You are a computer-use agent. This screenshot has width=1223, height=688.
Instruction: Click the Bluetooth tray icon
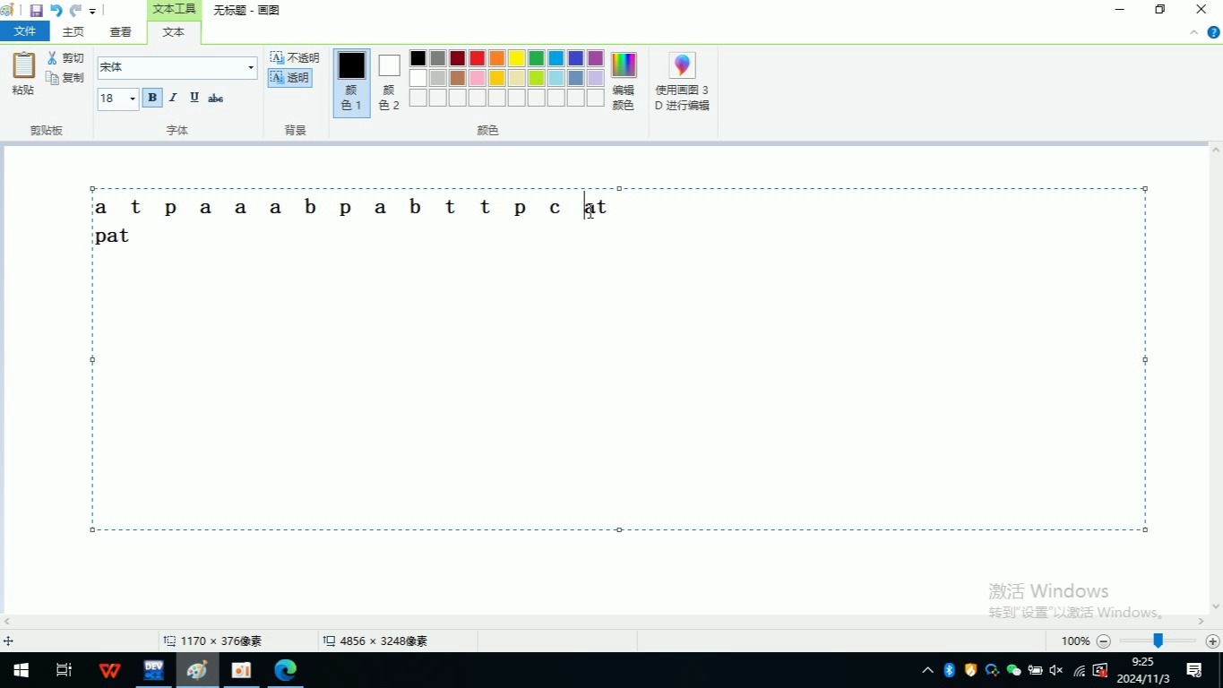950,670
